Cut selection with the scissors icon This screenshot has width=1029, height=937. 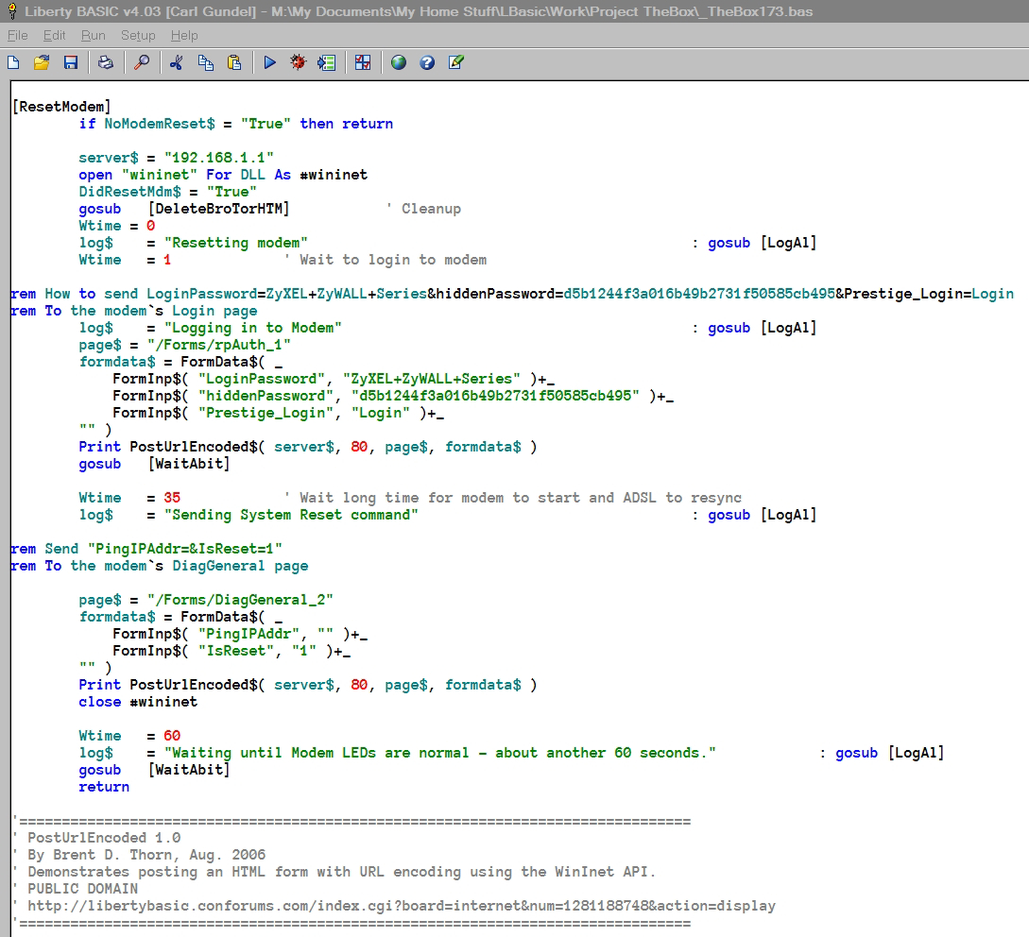click(177, 62)
